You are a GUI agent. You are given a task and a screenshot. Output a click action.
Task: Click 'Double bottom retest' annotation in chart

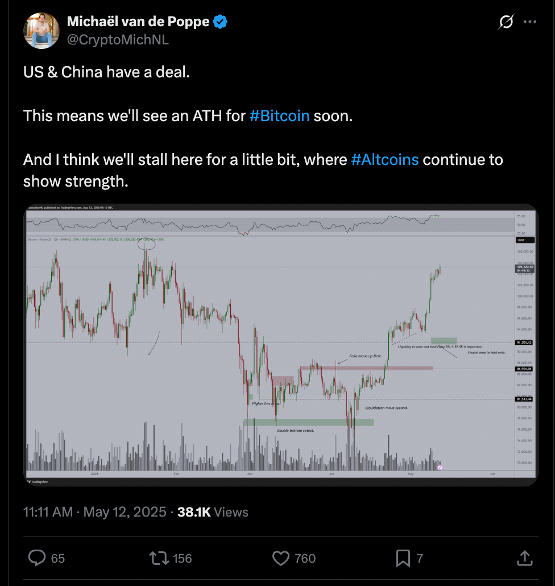coord(295,431)
